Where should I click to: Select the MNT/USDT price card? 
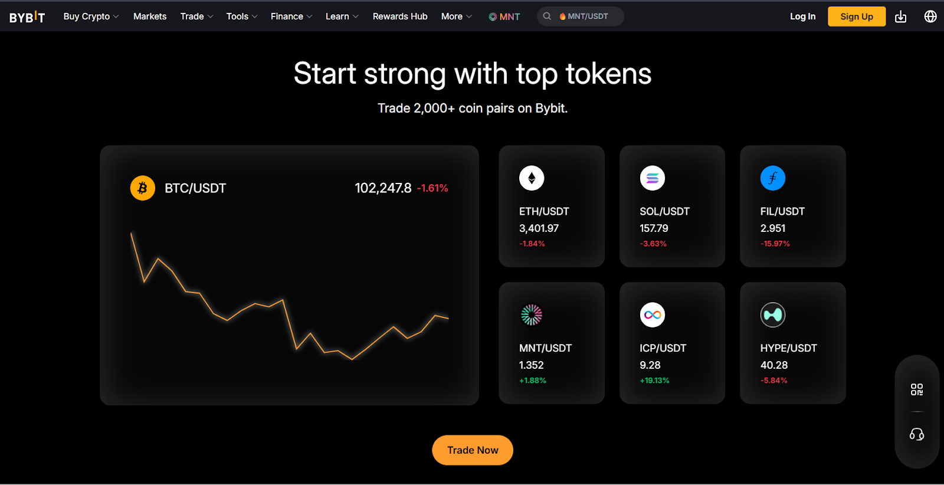point(551,342)
